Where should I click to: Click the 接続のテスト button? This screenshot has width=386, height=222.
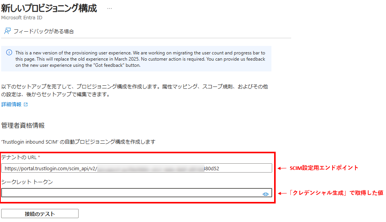point(40,214)
